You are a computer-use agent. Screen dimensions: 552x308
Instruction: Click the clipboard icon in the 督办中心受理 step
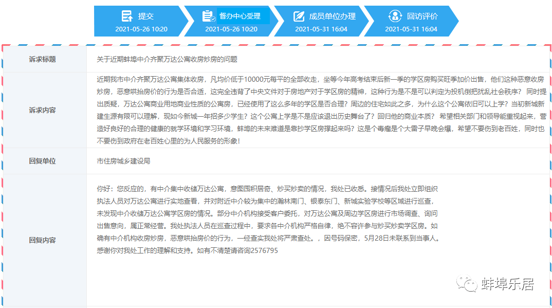tap(209, 16)
